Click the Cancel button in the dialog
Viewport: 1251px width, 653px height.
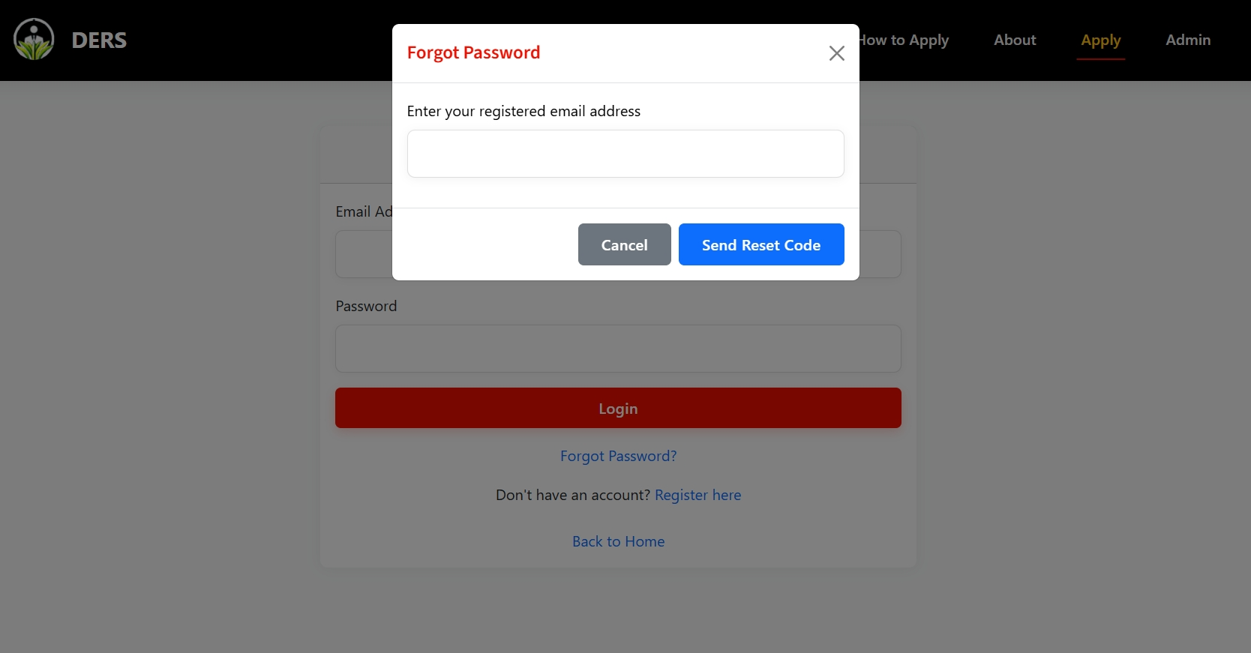[x=624, y=244]
